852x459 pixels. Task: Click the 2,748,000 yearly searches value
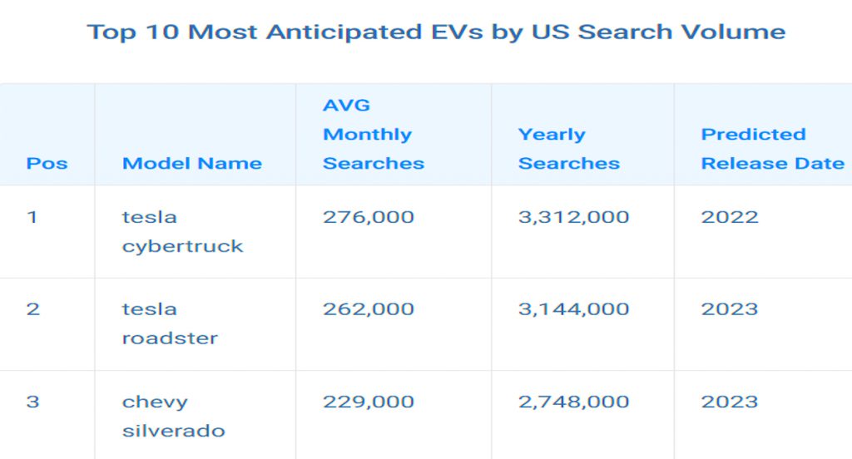(574, 402)
